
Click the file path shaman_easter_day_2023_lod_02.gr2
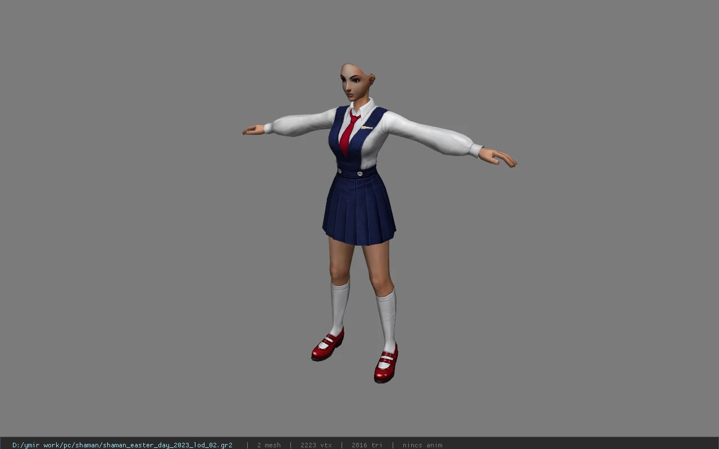click(x=122, y=445)
